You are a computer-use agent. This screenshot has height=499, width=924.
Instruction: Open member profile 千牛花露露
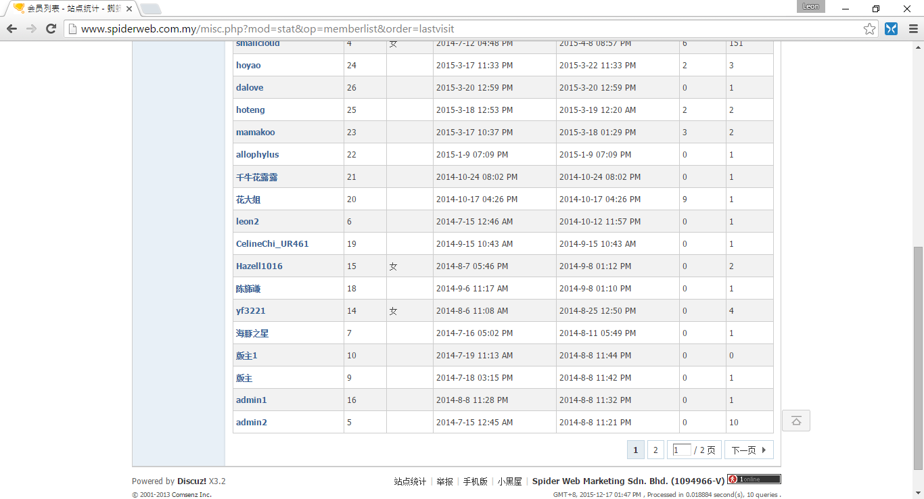pos(257,177)
